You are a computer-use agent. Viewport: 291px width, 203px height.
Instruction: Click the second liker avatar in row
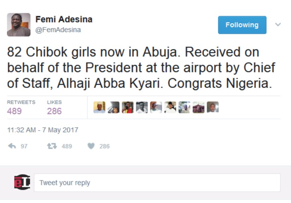click(113, 107)
